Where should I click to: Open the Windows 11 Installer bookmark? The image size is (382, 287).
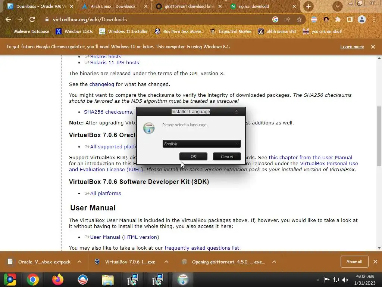(x=124, y=31)
